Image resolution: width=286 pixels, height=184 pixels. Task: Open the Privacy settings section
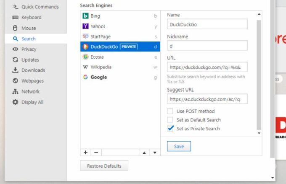click(29, 49)
